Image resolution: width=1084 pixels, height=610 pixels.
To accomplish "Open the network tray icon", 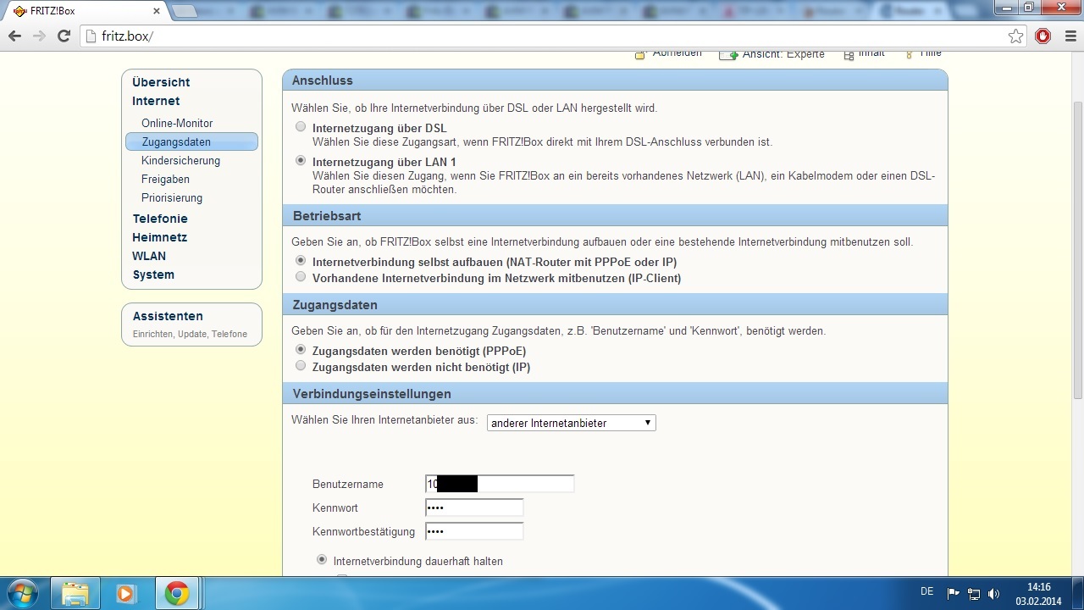I will (974, 594).
